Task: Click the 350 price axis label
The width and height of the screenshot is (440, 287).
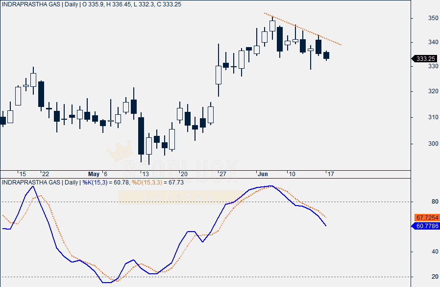Action: (433, 18)
